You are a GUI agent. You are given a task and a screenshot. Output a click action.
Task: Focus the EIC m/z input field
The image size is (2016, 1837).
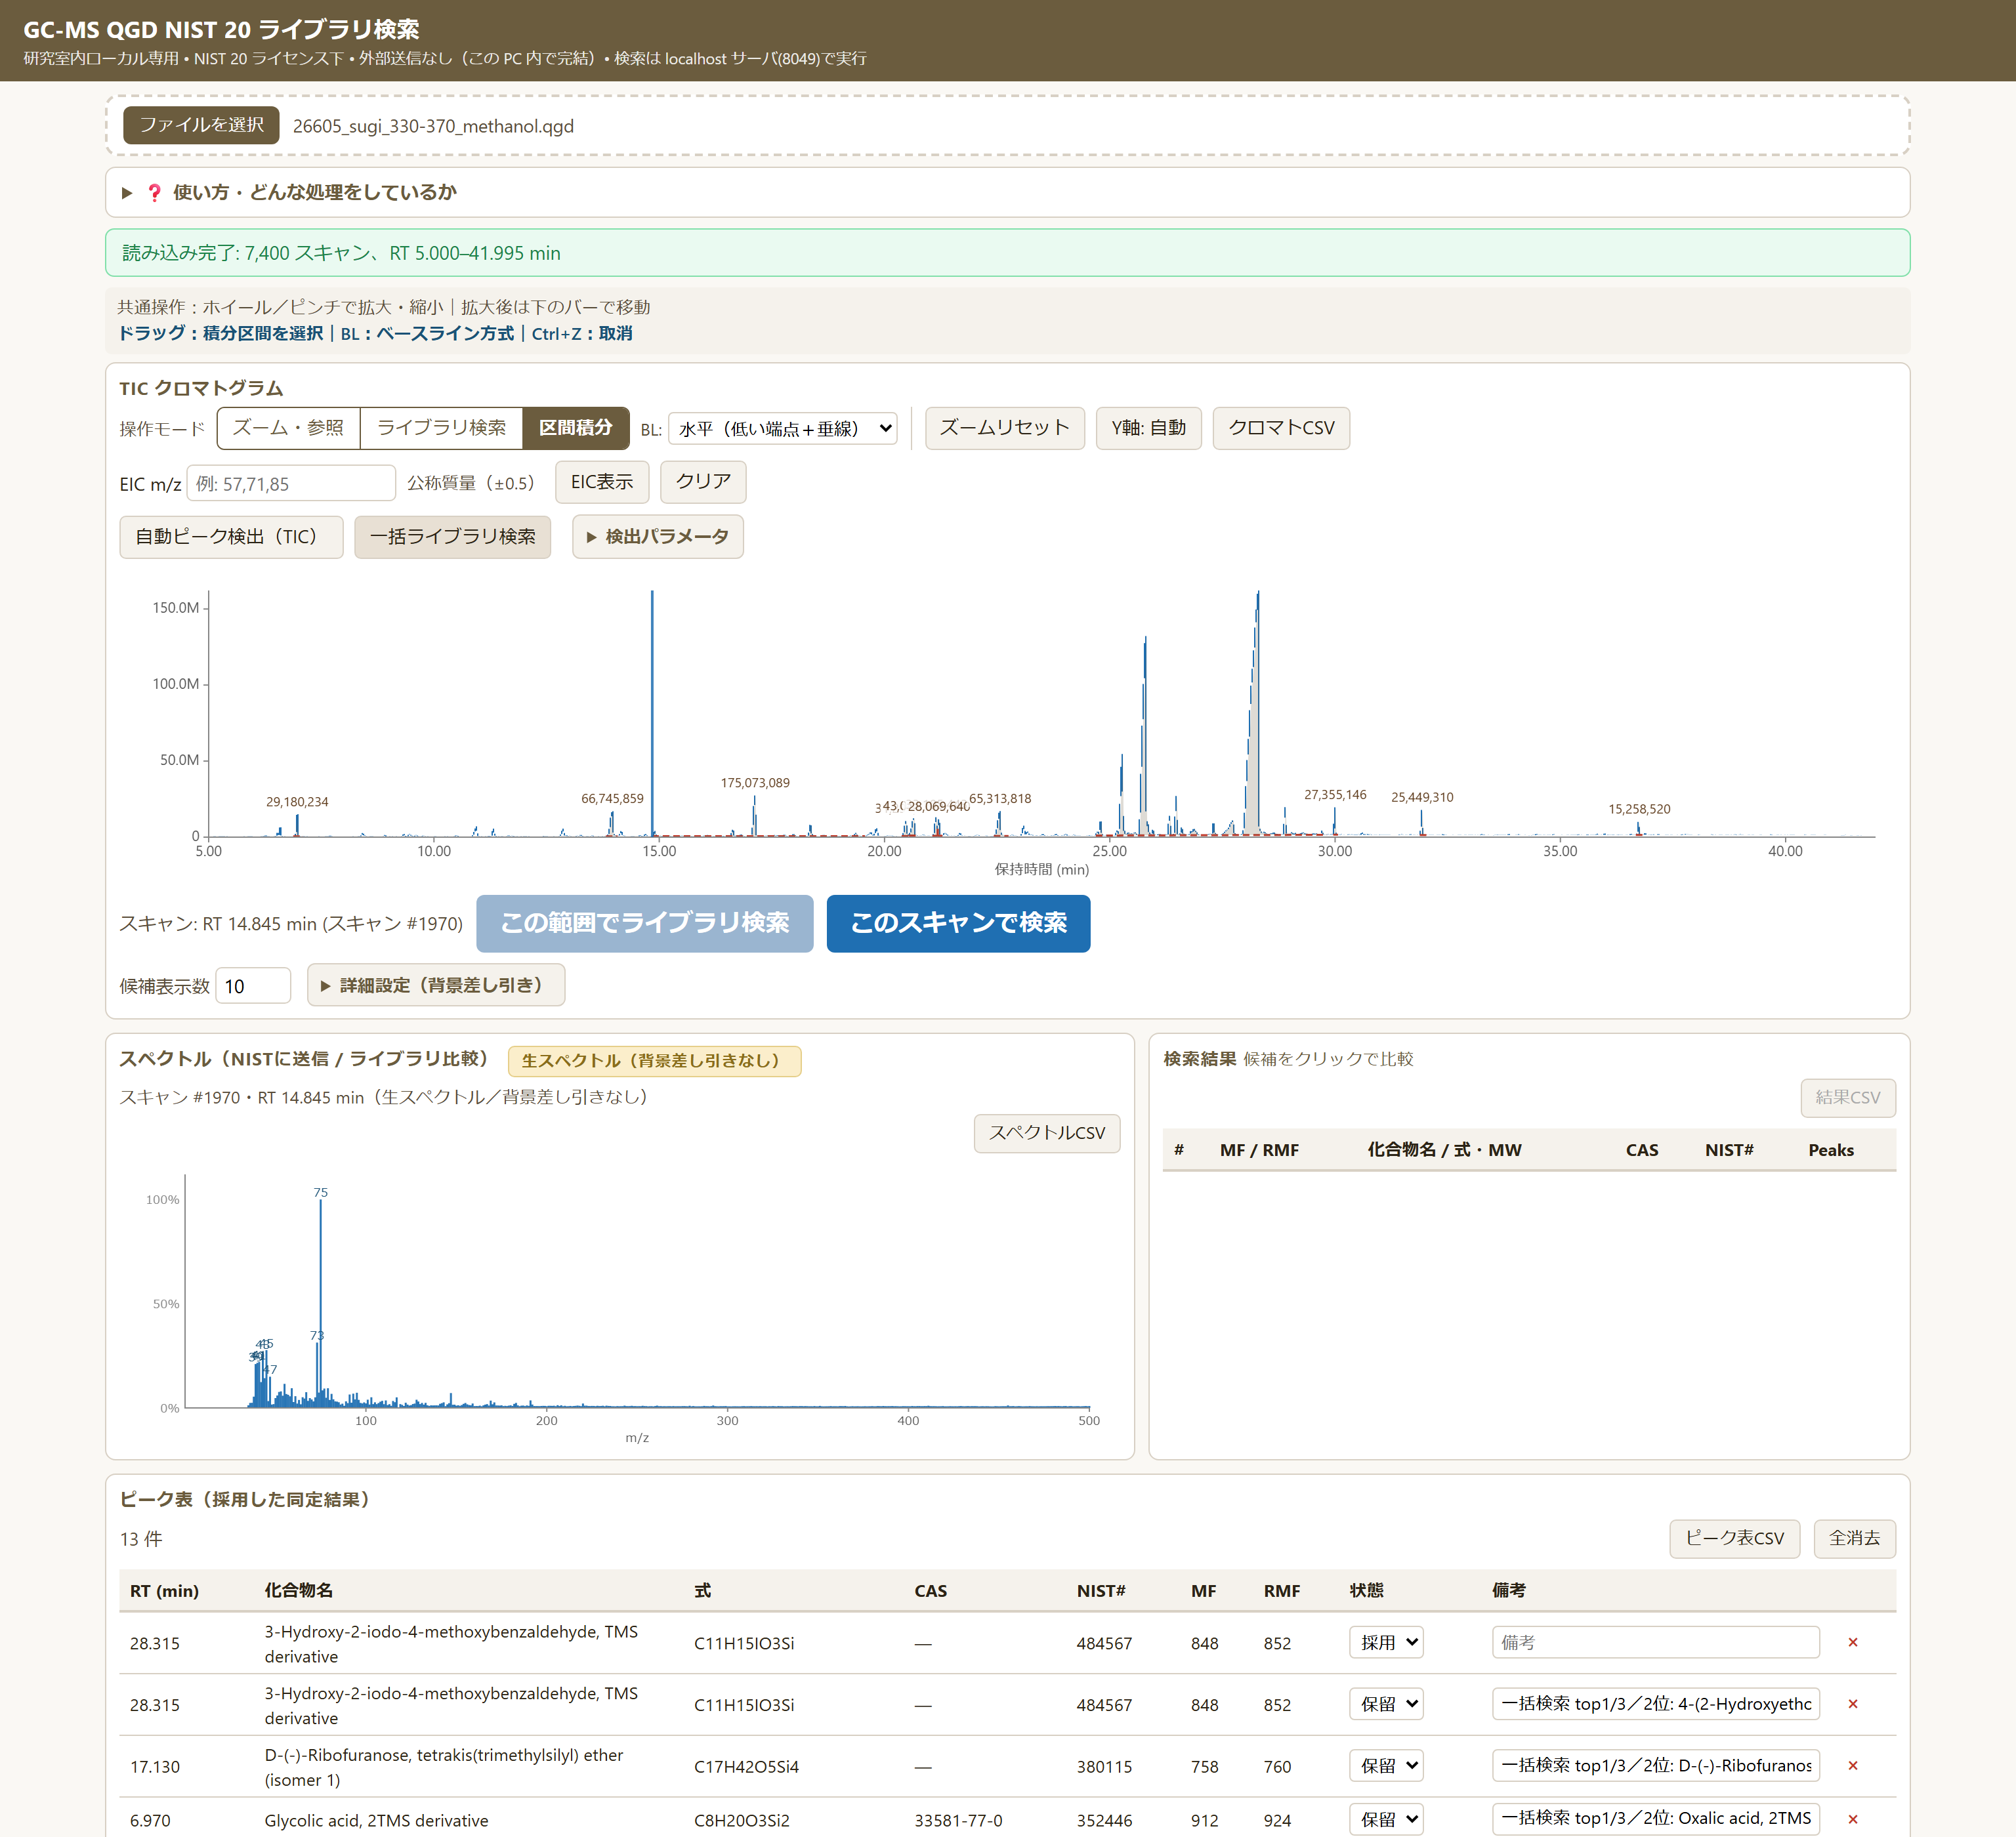click(291, 483)
